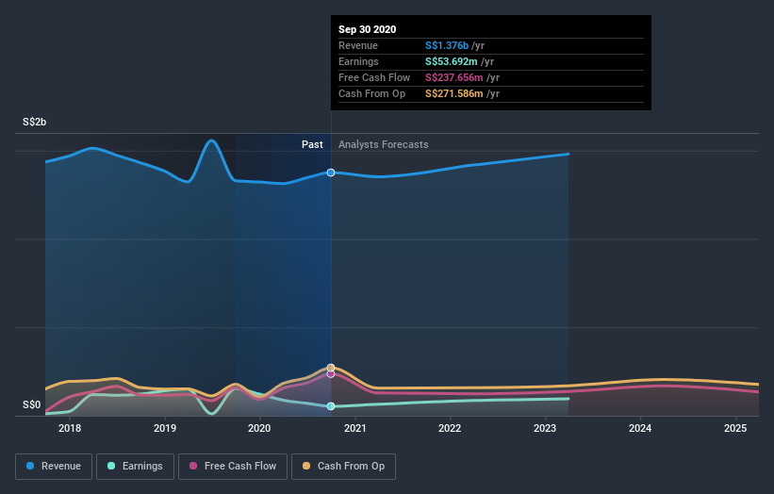Click the S$1.376b revenue value in tooltip
Viewport: 774px width, 494px height.
tap(447, 45)
